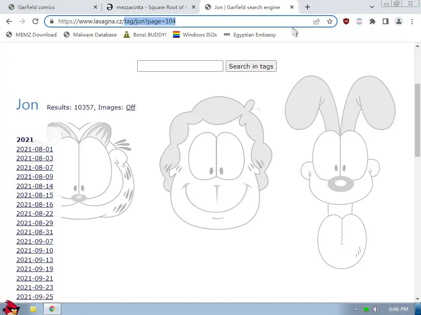
Task: Open comic 2021-09-19
Action: tap(35, 269)
